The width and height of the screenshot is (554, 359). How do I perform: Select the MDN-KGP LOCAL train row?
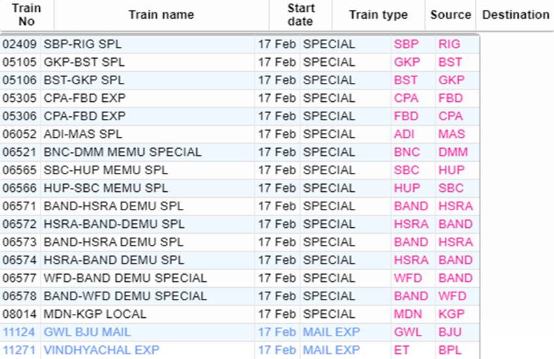(x=240, y=314)
